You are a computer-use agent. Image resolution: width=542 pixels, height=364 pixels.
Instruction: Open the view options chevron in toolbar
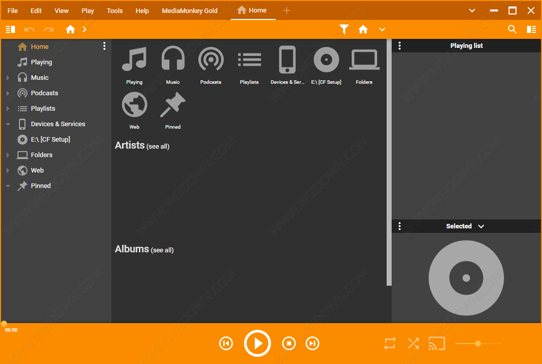[382, 30]
